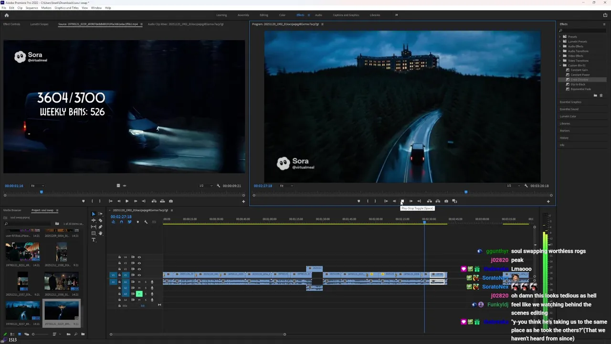Toggle track lock on V4
This screenshot has height=344, width=611.
pos(119,257)
